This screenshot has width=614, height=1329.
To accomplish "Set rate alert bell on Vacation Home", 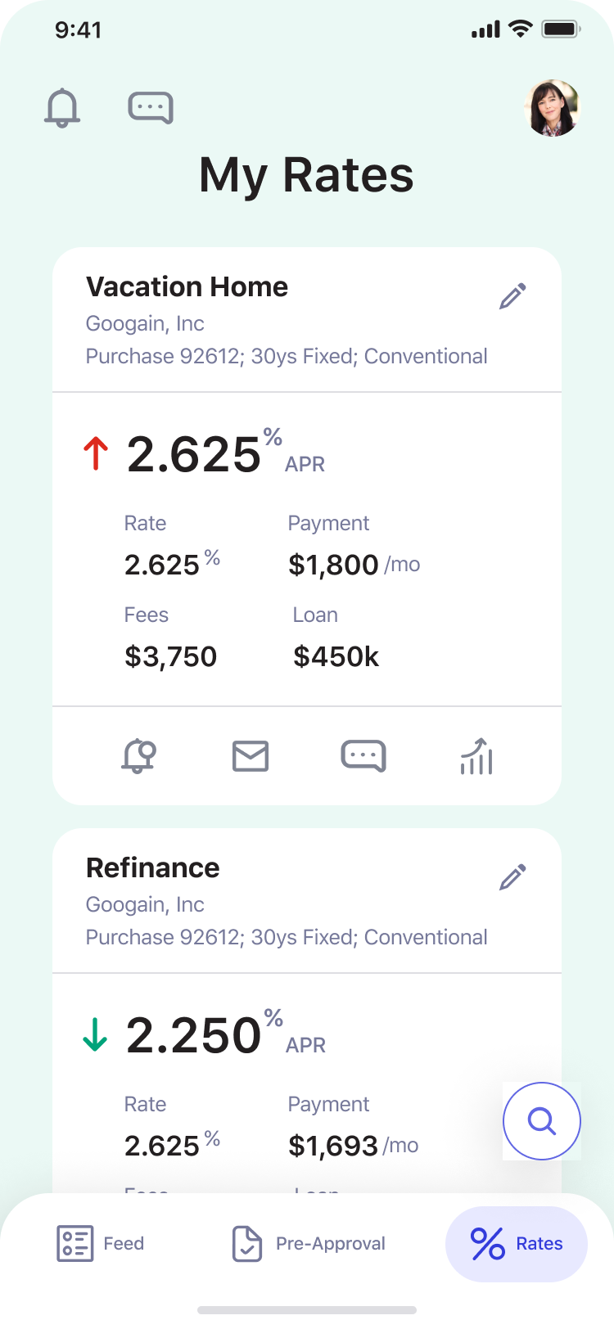I will tap(138, 756).
